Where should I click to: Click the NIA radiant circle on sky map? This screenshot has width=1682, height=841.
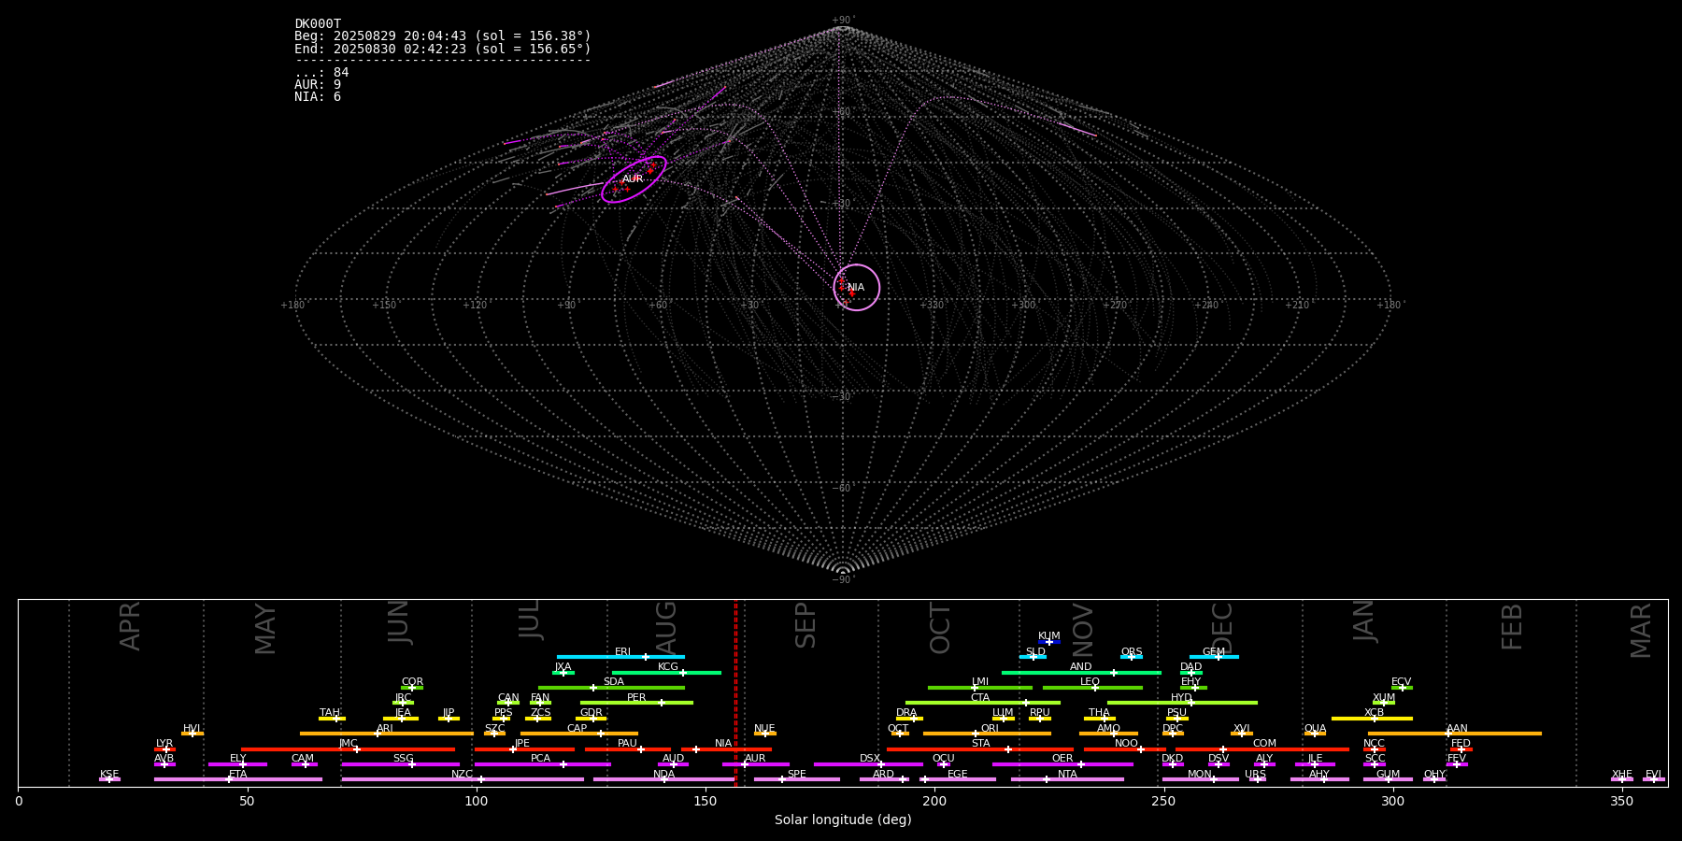pos(857,287)
